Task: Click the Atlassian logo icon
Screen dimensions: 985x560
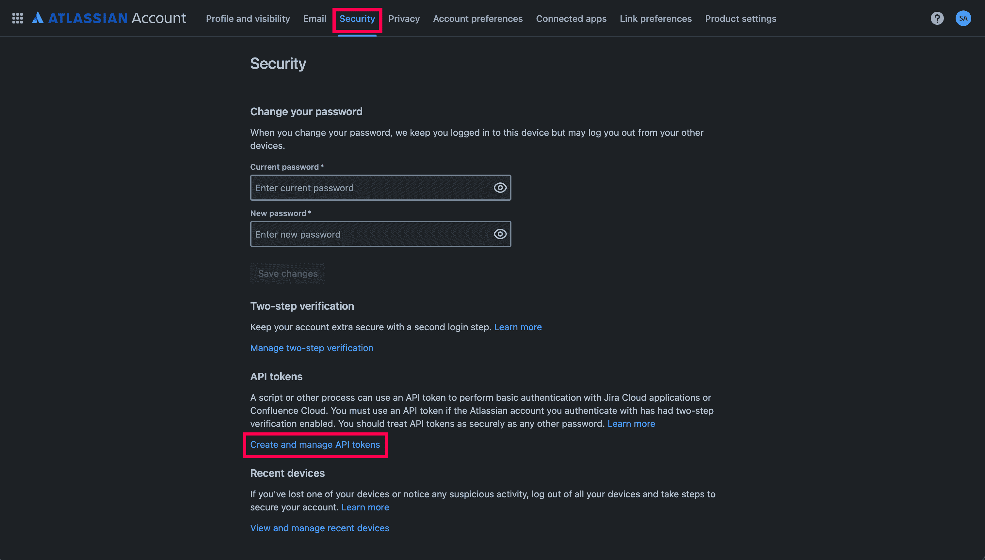Action: coord(38,18)
